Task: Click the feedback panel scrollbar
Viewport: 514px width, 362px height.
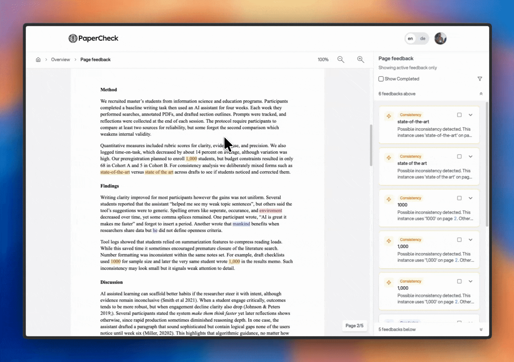Action: click(487, 164)
